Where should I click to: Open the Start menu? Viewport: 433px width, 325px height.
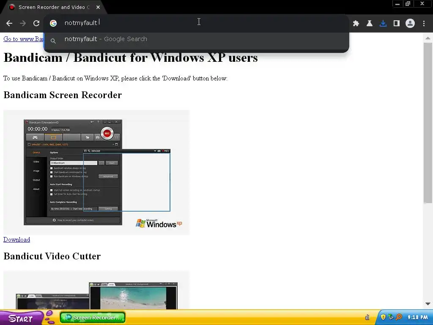click(21, 318)
